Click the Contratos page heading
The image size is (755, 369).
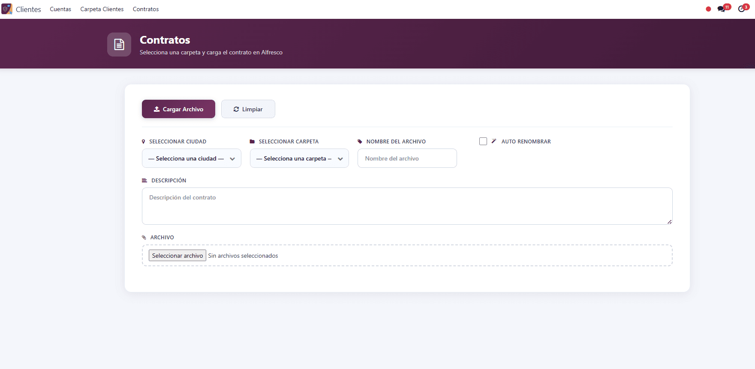click(165, 40)
